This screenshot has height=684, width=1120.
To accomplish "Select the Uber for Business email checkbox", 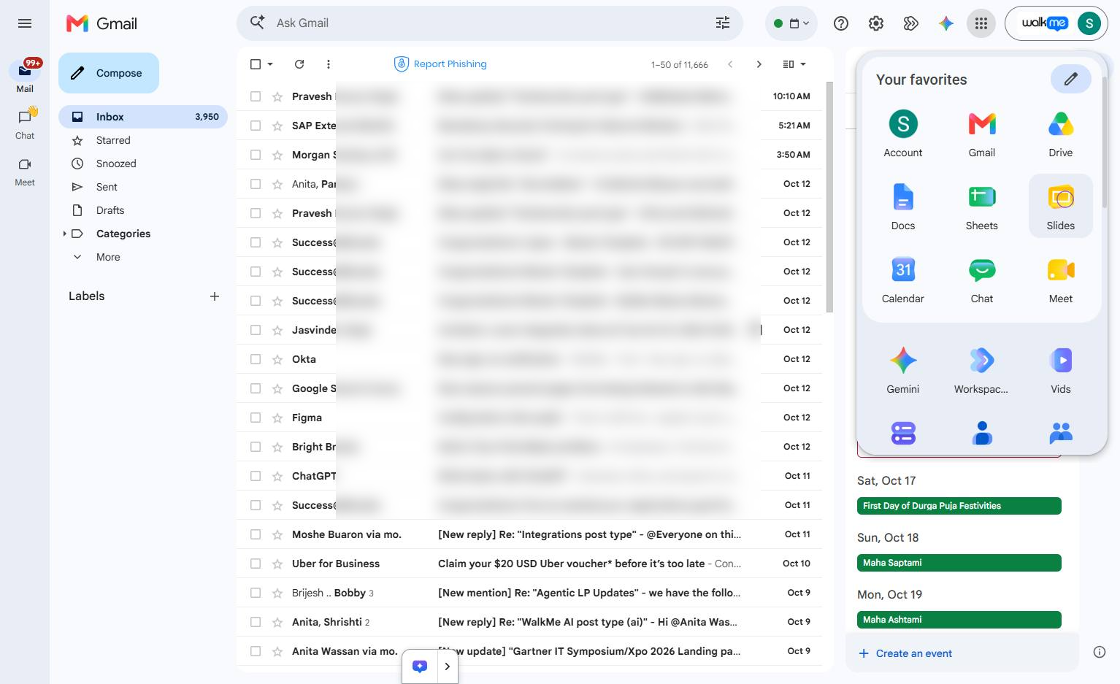I will coord(255,564).
